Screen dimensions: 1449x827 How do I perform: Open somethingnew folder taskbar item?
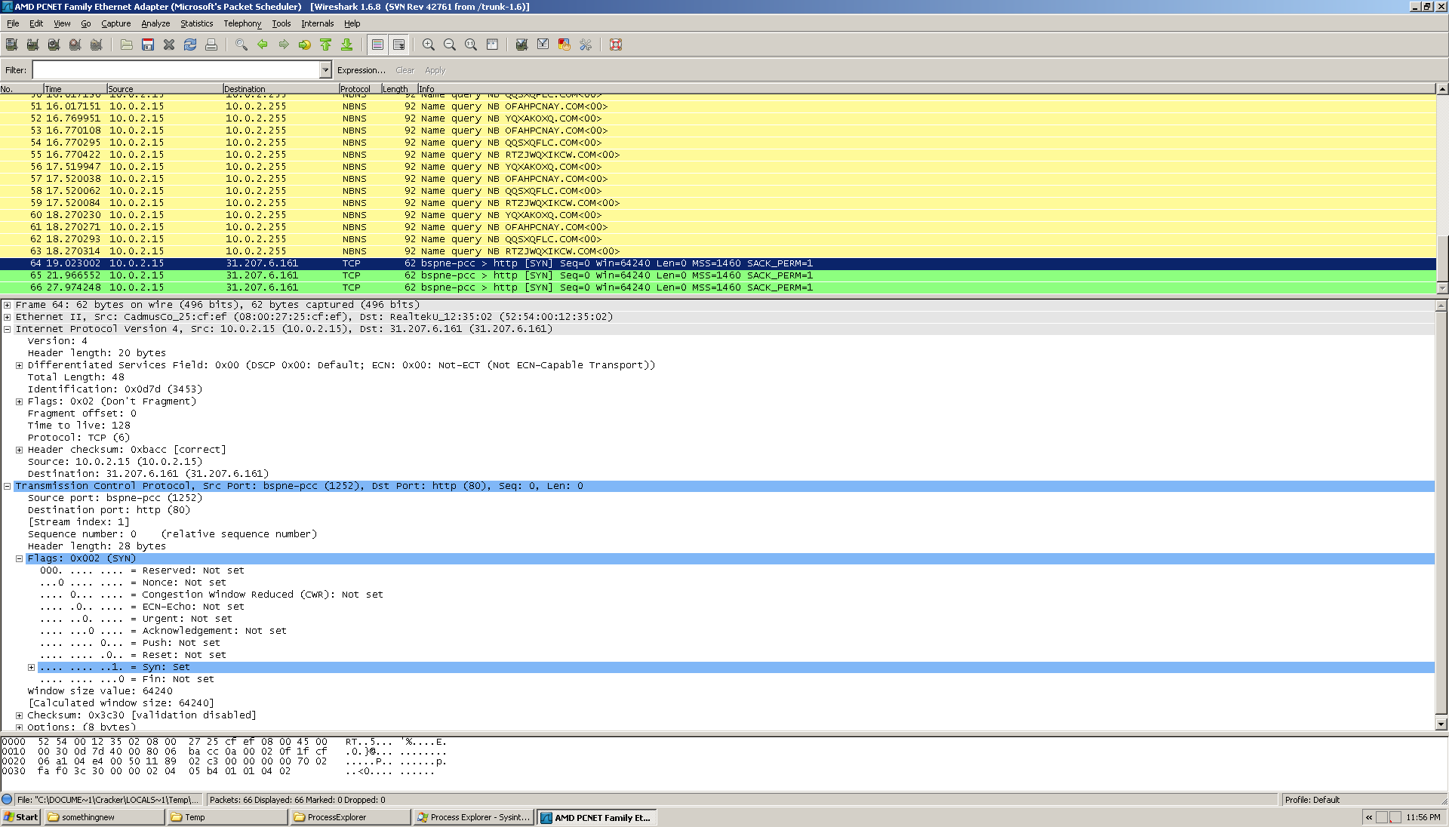coord(104,817)
